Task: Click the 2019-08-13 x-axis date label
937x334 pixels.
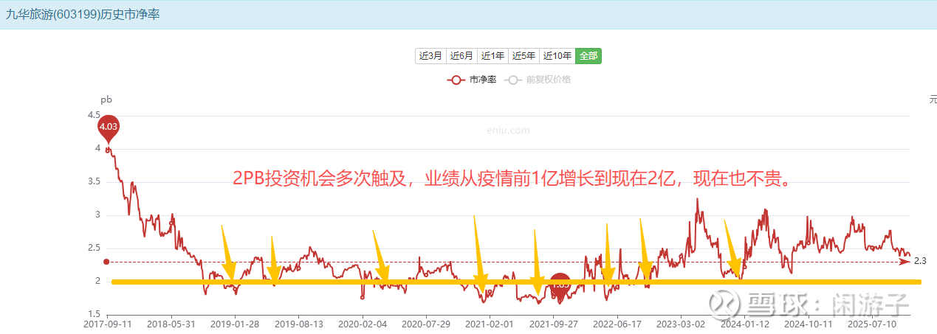Action: point(298,323)
